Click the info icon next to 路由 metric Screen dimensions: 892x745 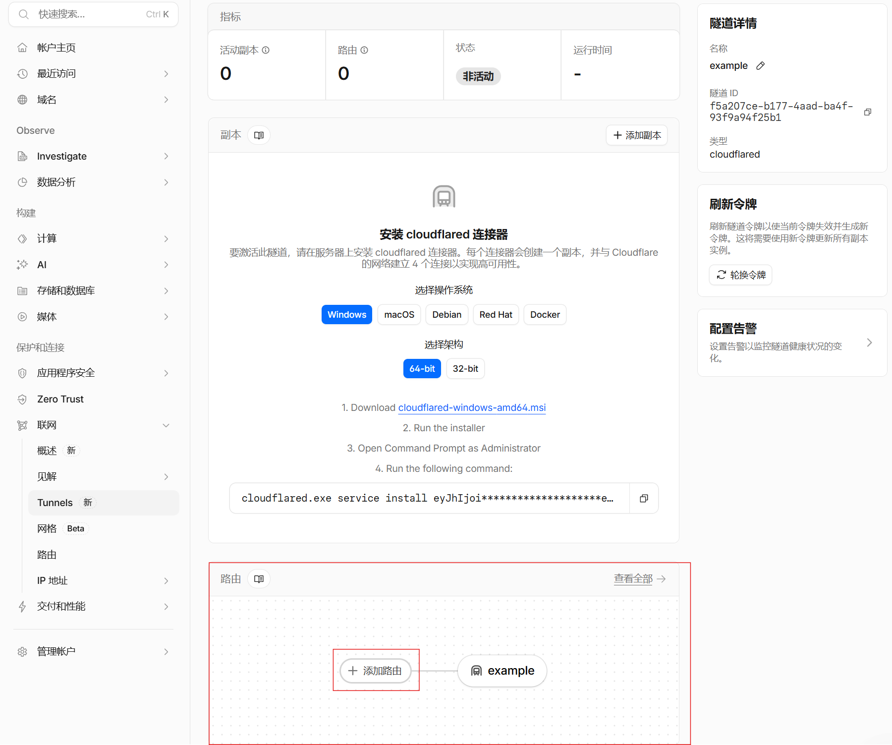pos(364,50)
